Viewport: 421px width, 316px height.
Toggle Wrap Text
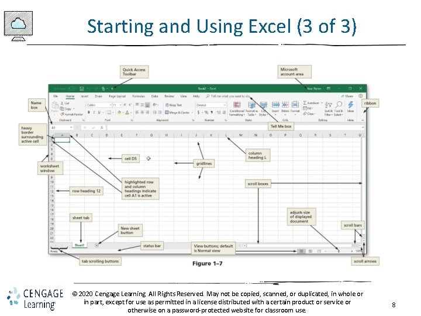click(x=174, y=105)
